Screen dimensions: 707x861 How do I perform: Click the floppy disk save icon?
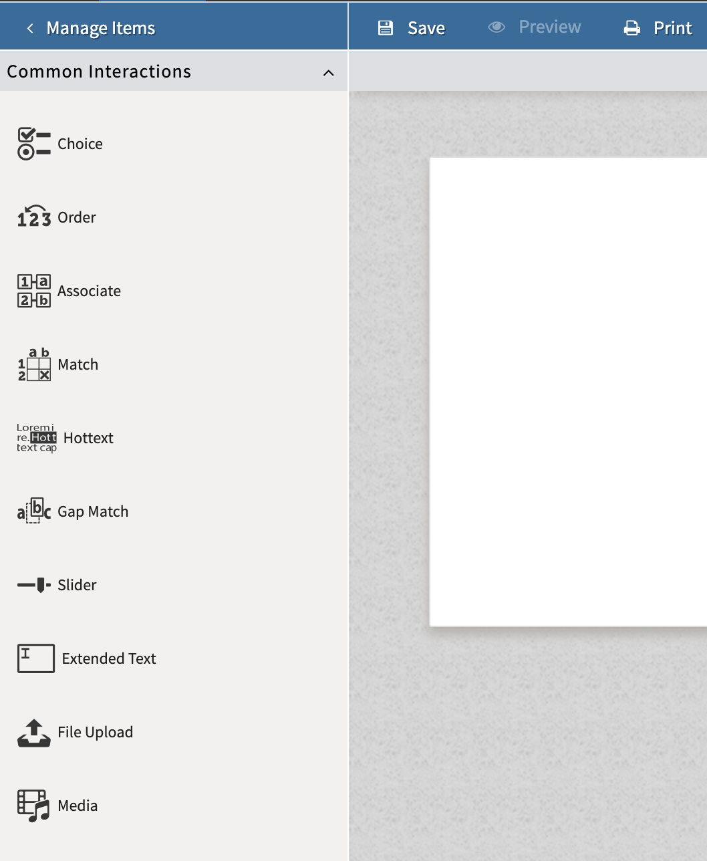pos(386,27)
